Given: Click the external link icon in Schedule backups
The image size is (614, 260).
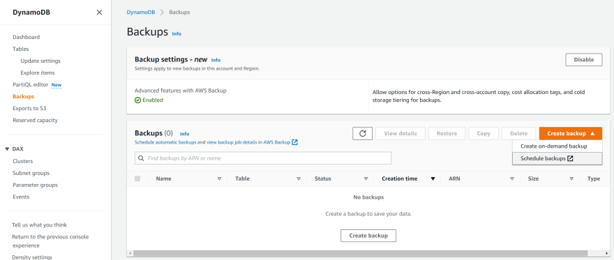Looking at the screenshot, I should click(x=570, y=158).
